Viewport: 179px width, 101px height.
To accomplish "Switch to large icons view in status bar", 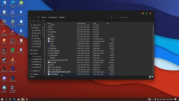I will tap(152, 77).
